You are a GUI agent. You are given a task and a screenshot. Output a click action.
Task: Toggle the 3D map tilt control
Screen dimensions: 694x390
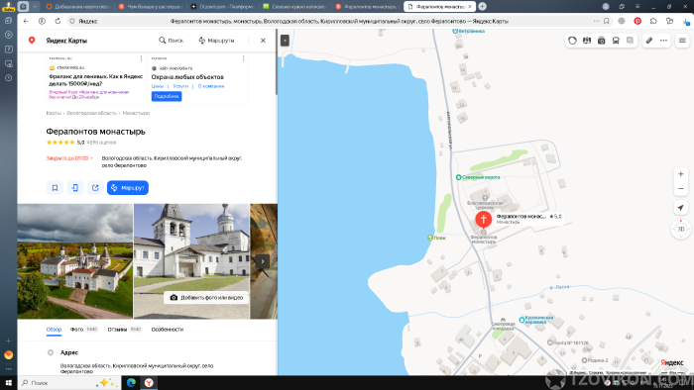point(681,229)
